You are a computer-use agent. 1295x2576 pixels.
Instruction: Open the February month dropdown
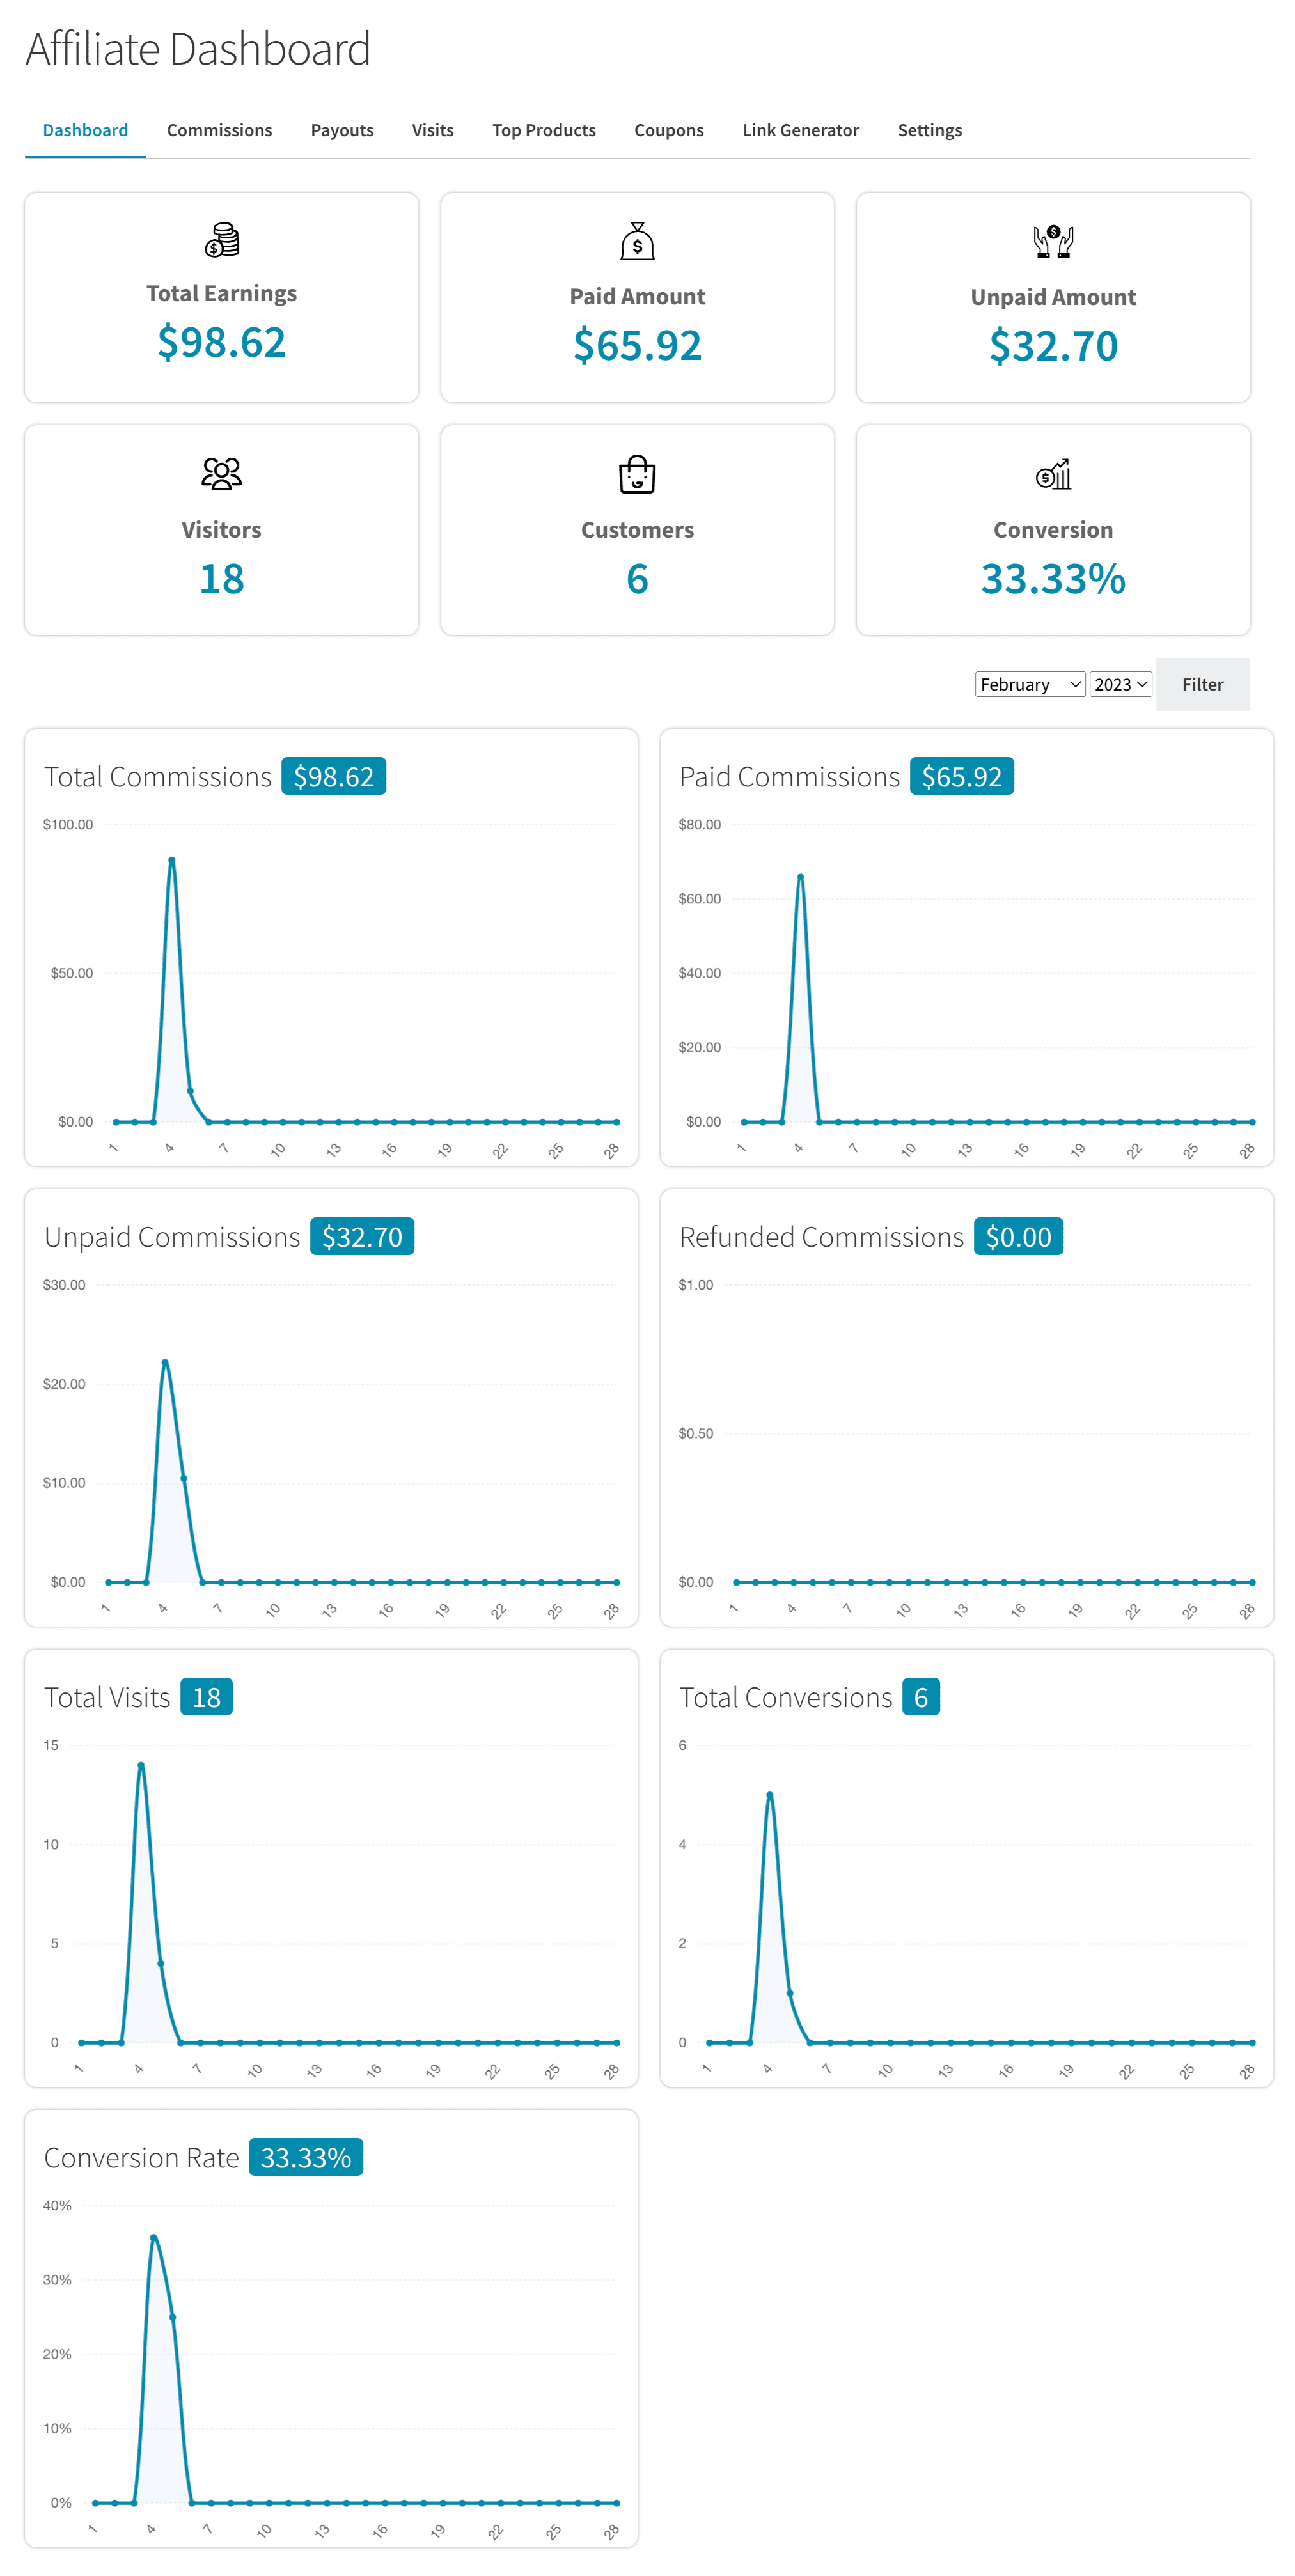tap(1029, 684)
